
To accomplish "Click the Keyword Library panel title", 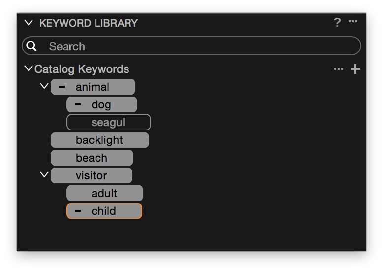I will point(89,23).
